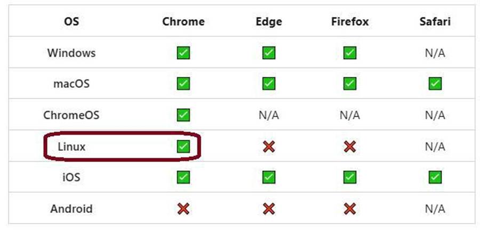Click the green checkmark for macOS Safari

(x=435, y=84)
